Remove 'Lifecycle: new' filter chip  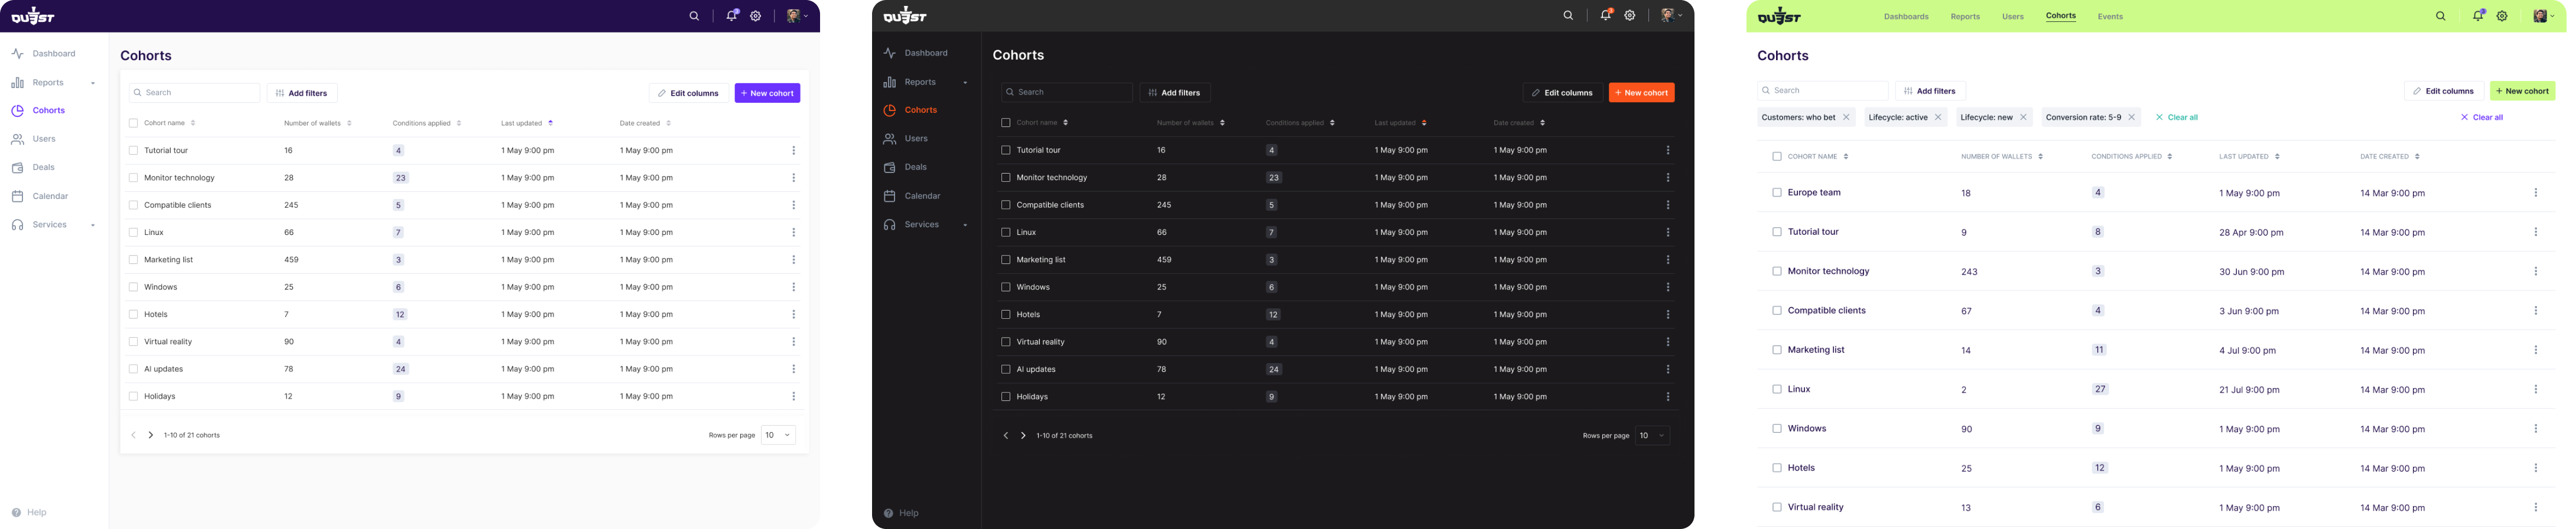coord(2023,117)
